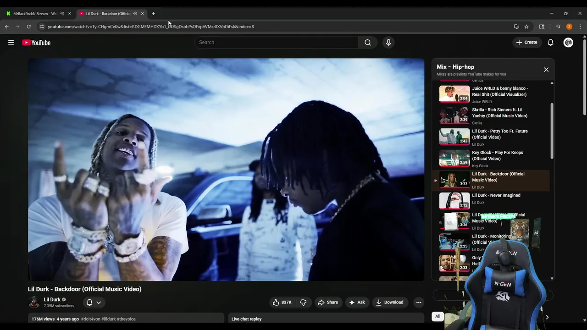Screen dimensions: 587x330
Task: Dislike the Backdoor video
Action: 303,302
